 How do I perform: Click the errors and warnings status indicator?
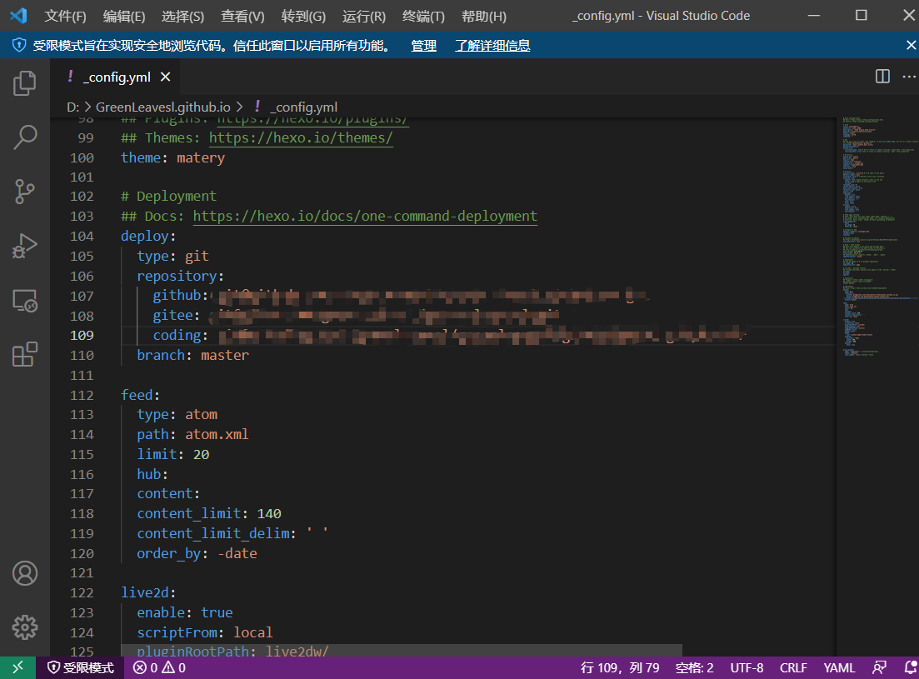click(x=159, y=667)
